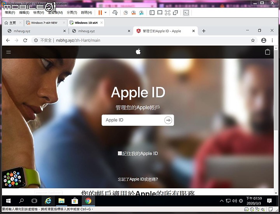Go back in Chrome
This screenshot has height=214, width=280.
[x=8, y=40]
